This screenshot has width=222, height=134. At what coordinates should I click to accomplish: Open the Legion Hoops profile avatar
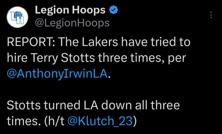click(x=17, y=17)
